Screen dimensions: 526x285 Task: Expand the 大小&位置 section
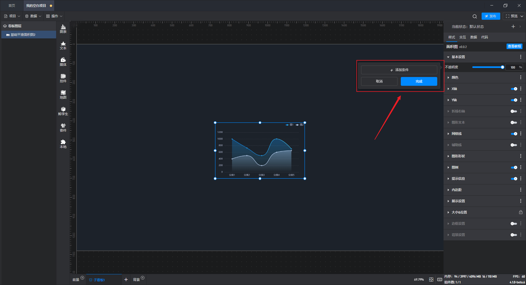tap(448, 212)
